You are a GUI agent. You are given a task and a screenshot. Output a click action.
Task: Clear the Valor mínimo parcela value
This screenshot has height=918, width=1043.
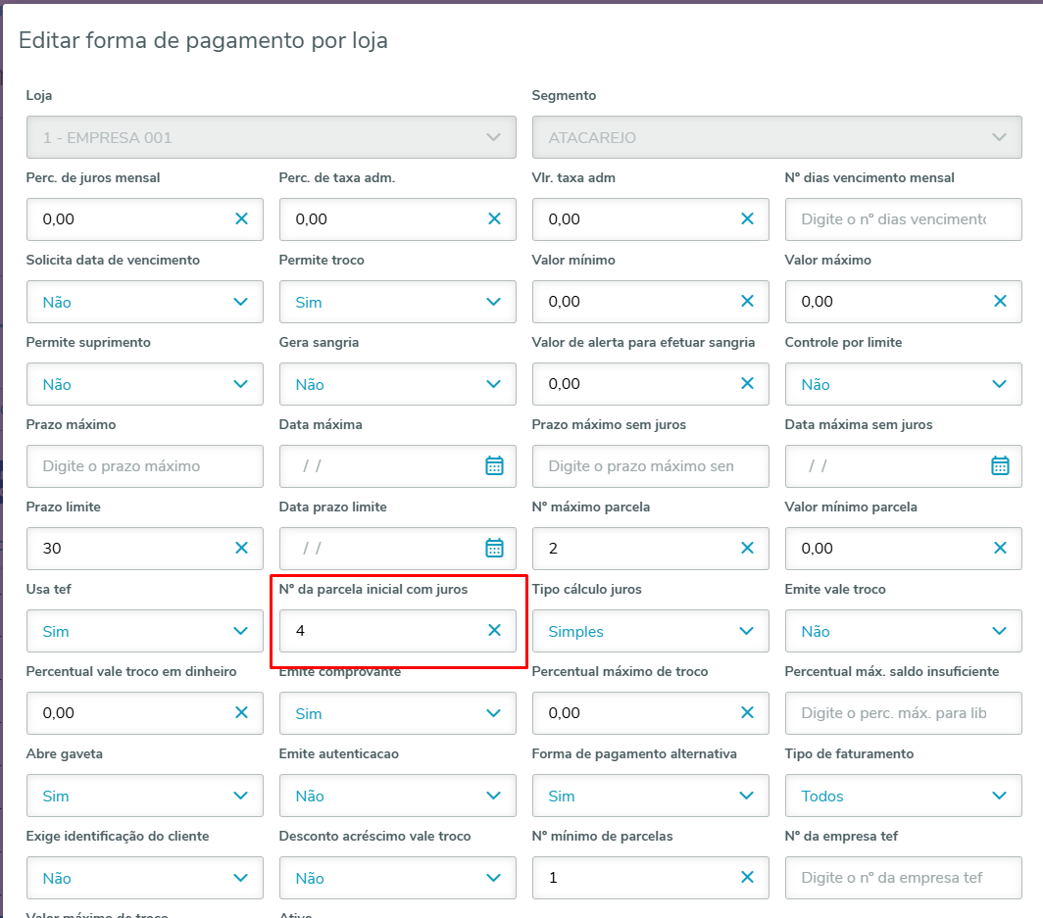point(1000,549)
